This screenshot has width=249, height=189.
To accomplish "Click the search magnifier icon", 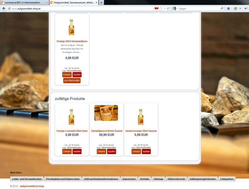I will tap(222, 9).
